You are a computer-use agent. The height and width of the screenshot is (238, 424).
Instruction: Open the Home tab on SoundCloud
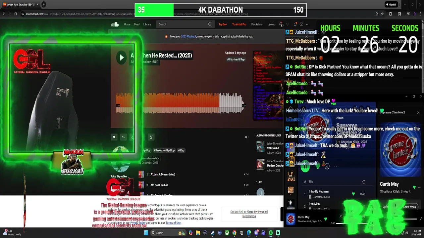[x=127, y=24]
